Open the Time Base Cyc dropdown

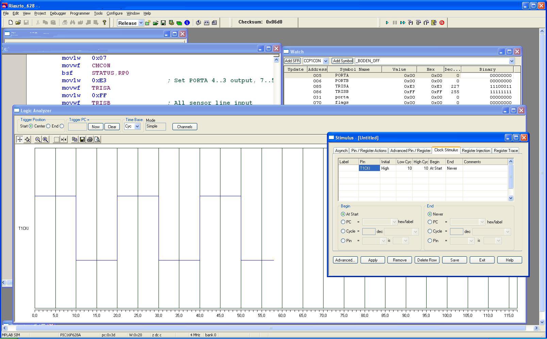click(137, 126)
